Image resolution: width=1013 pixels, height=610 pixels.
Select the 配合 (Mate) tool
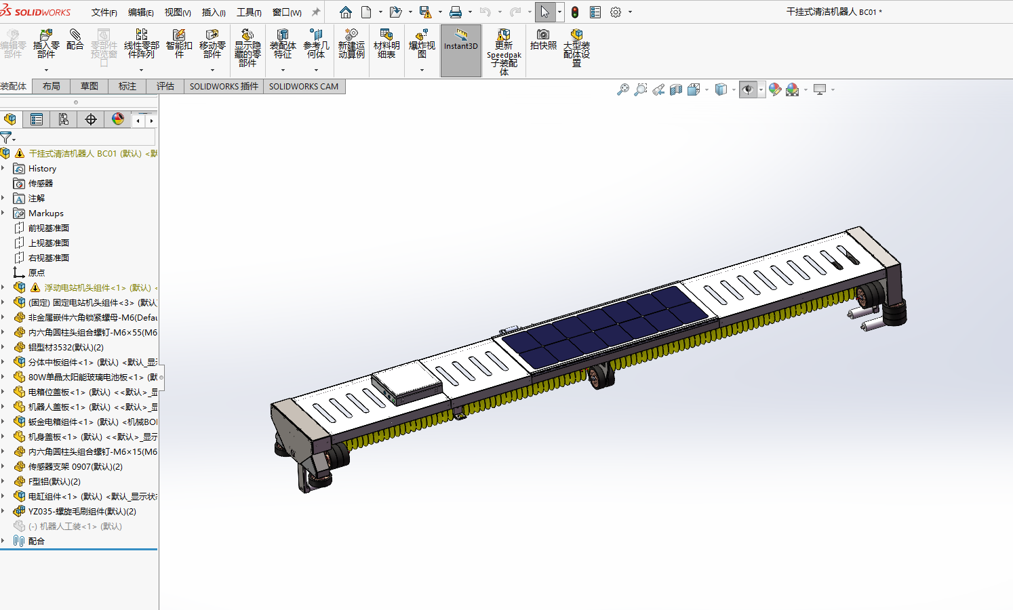point(75,40)
